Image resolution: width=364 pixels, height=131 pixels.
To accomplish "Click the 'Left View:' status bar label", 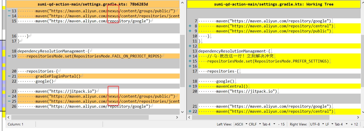I will click(224, 124).
